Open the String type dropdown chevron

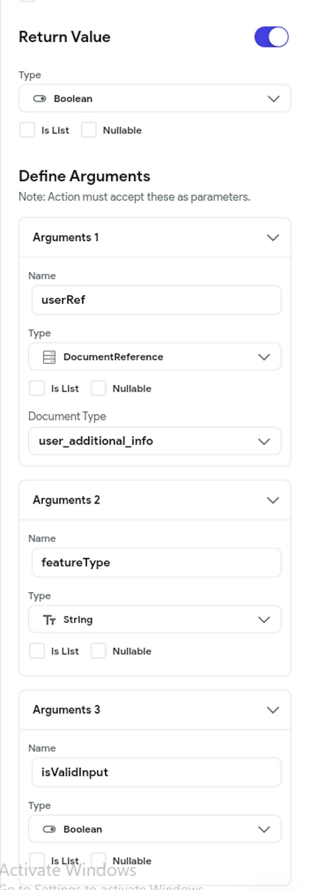click(264, 620)
